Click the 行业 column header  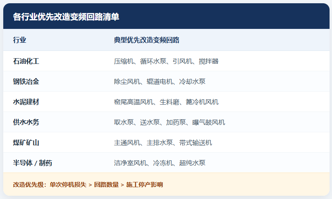tap(20, 40)
